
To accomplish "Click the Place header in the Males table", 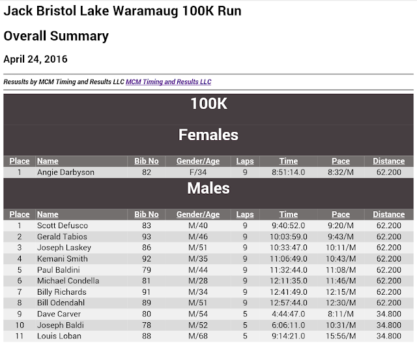I will (20, 215).
